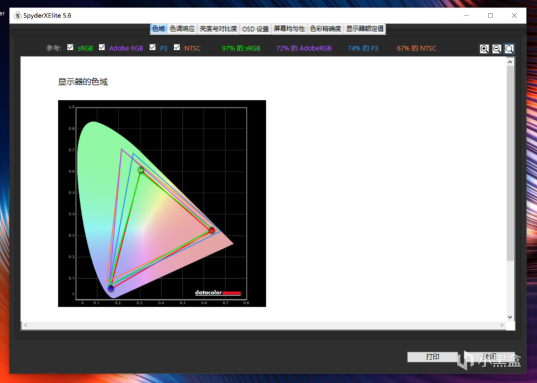
Task: Minimize the SpyderXElite window
Action: point(466,16)
